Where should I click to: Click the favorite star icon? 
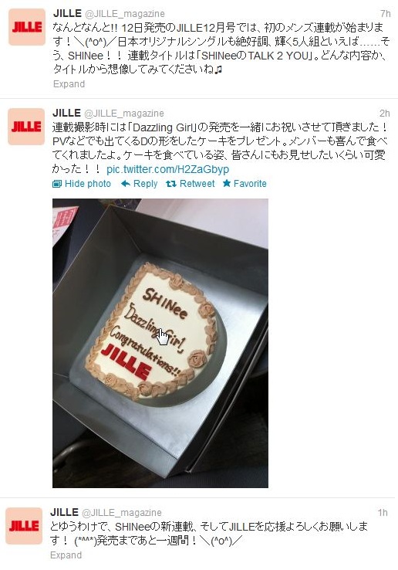click(227, 183)
